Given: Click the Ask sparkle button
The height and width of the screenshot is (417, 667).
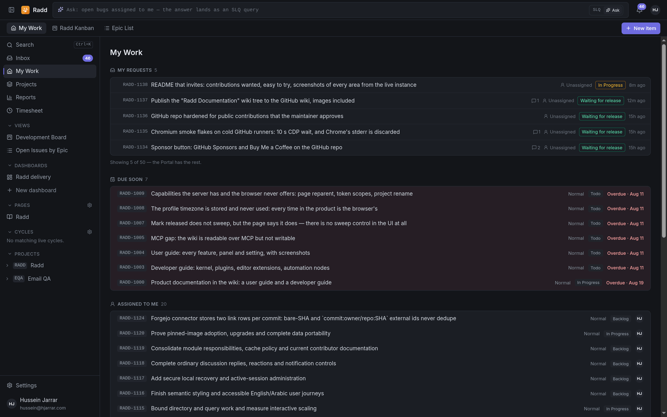Looking at the screenshot, I should pos(613,10).
